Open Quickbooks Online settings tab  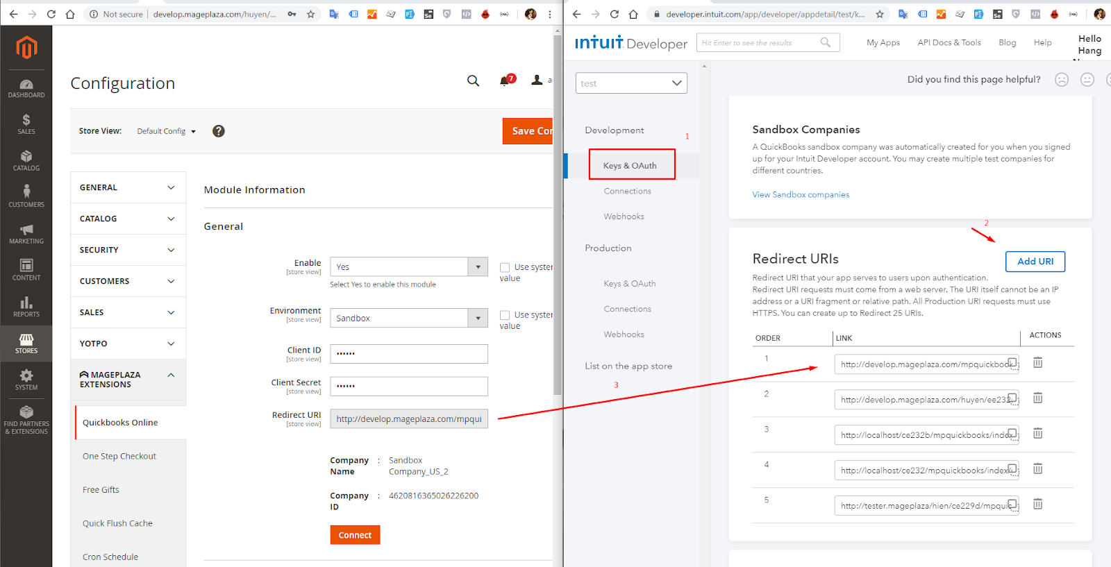click(120, 423)
